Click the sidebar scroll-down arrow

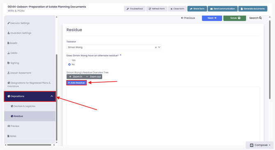tap(57, 143)
